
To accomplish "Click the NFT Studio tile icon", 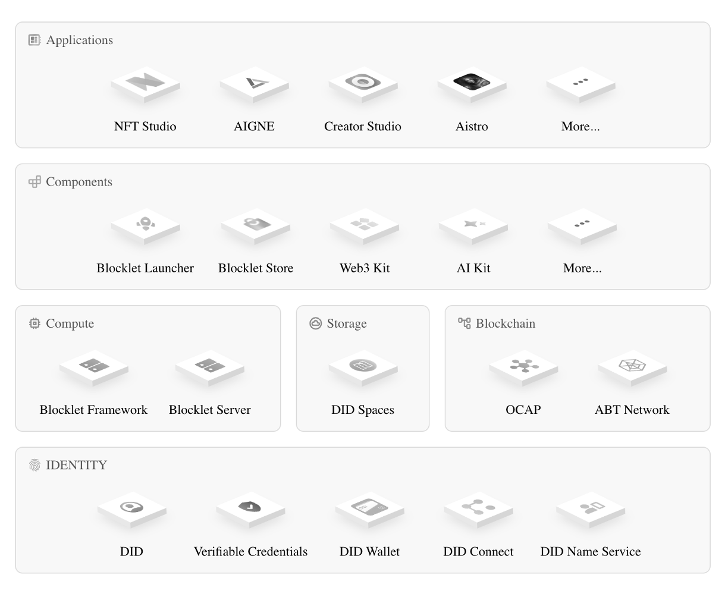I will tap(145, 84).
